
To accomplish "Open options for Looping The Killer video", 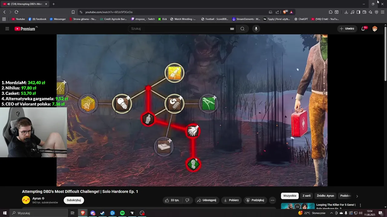I will pyautogui.click(x=360, y=205).
